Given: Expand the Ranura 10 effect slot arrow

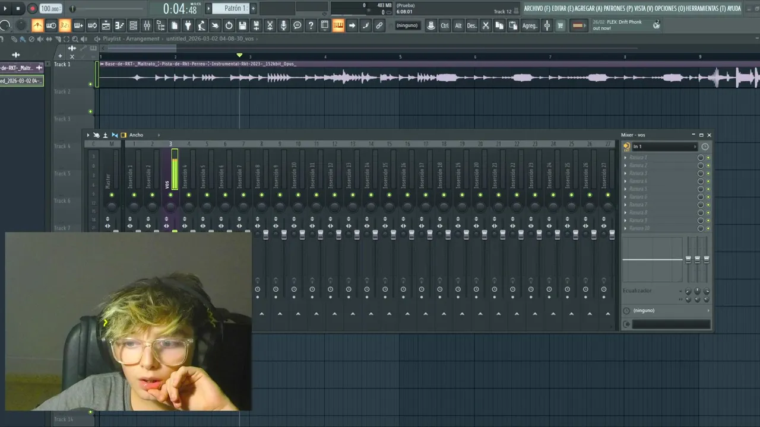Looking at the screenshot, I should 625,228.
